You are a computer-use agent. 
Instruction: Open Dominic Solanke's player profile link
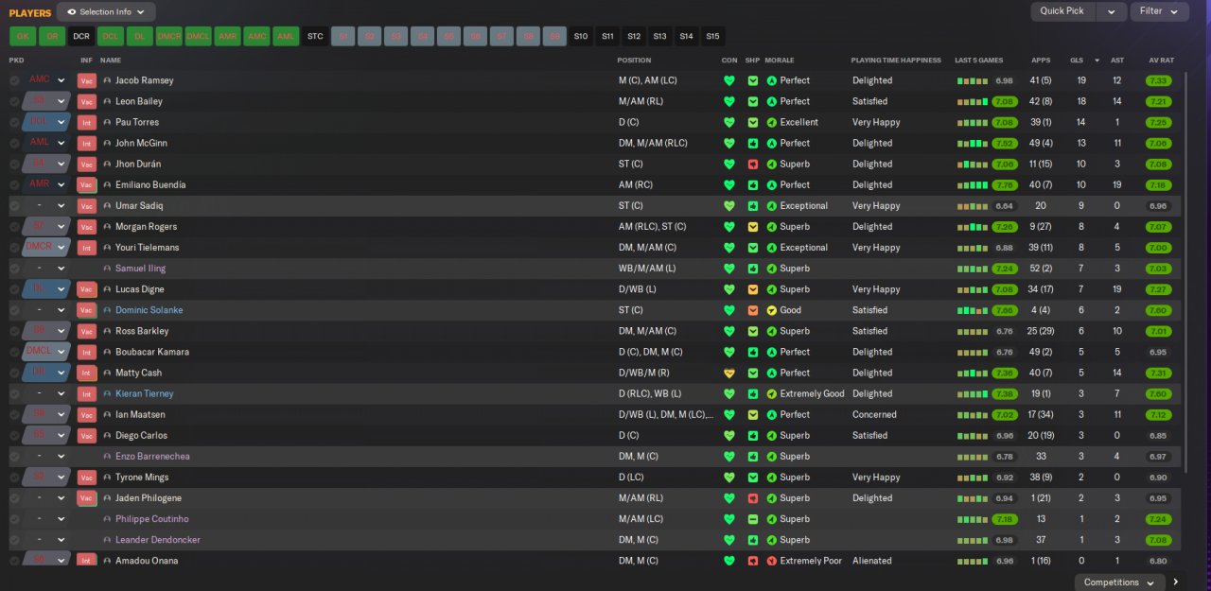(149, 310)
